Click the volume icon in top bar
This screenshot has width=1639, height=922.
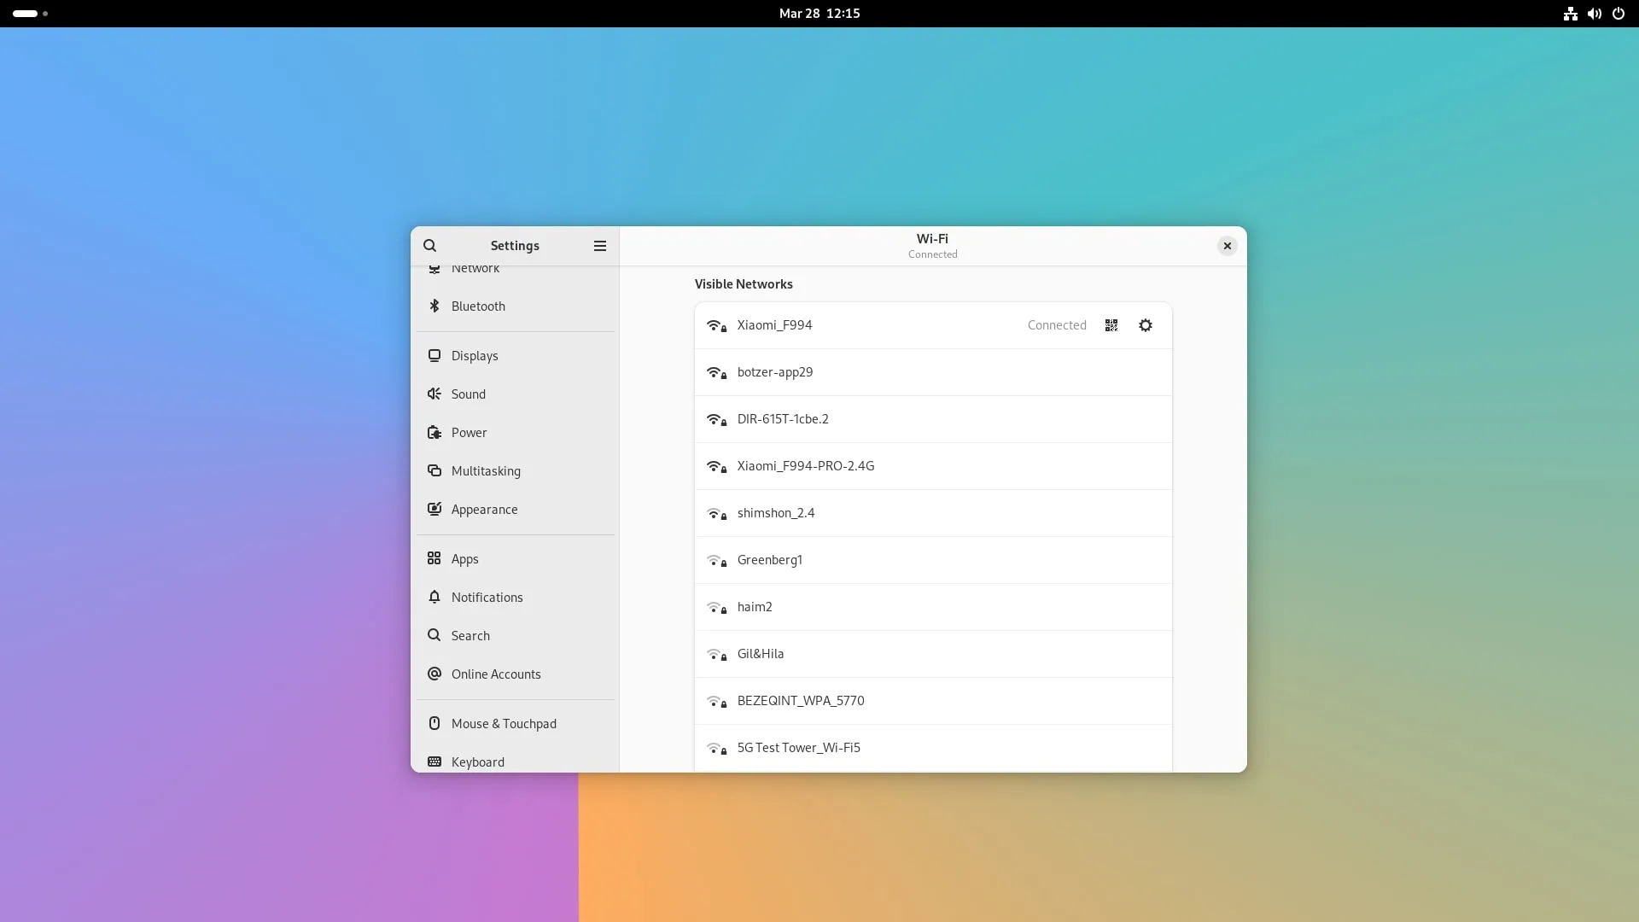tap(1594, 14)
